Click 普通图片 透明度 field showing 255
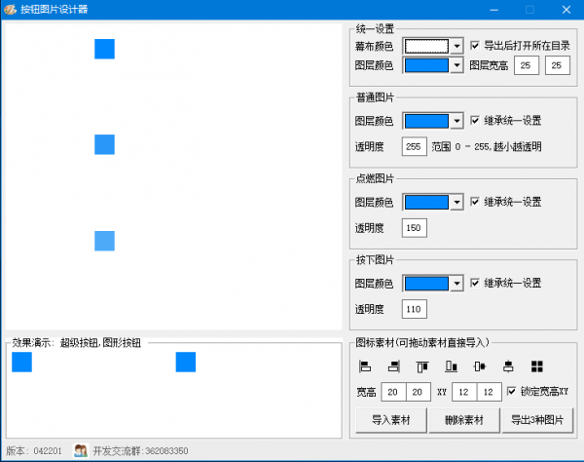This screenshot has height=462, width=584. click(415, 146)
